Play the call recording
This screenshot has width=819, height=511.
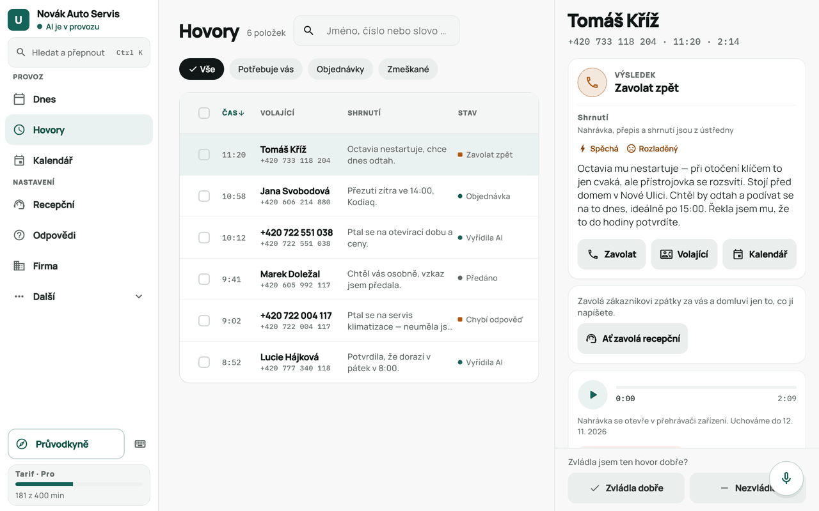pyautogui.click(x=592, y=395)
